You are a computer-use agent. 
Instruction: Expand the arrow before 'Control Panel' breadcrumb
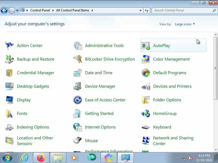(x=27, y=10)
